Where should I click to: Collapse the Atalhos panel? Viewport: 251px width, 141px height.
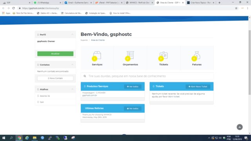point(72,89)
